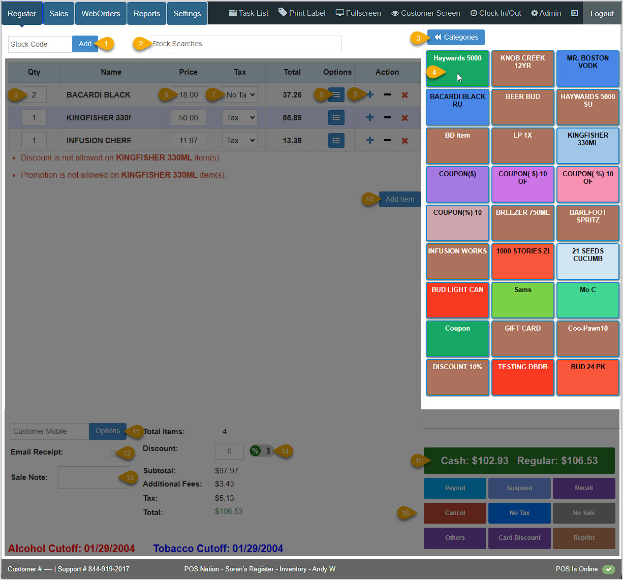Viewport: 623px width, 580px height.
Task: Open tax dropdown for KINGFISHER 330ML
Action: [x=240, y=118]
